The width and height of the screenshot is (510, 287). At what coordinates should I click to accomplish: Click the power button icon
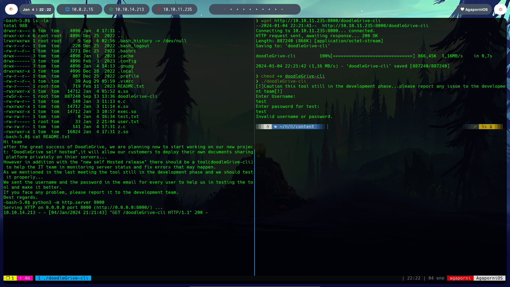tap(500, 9)
